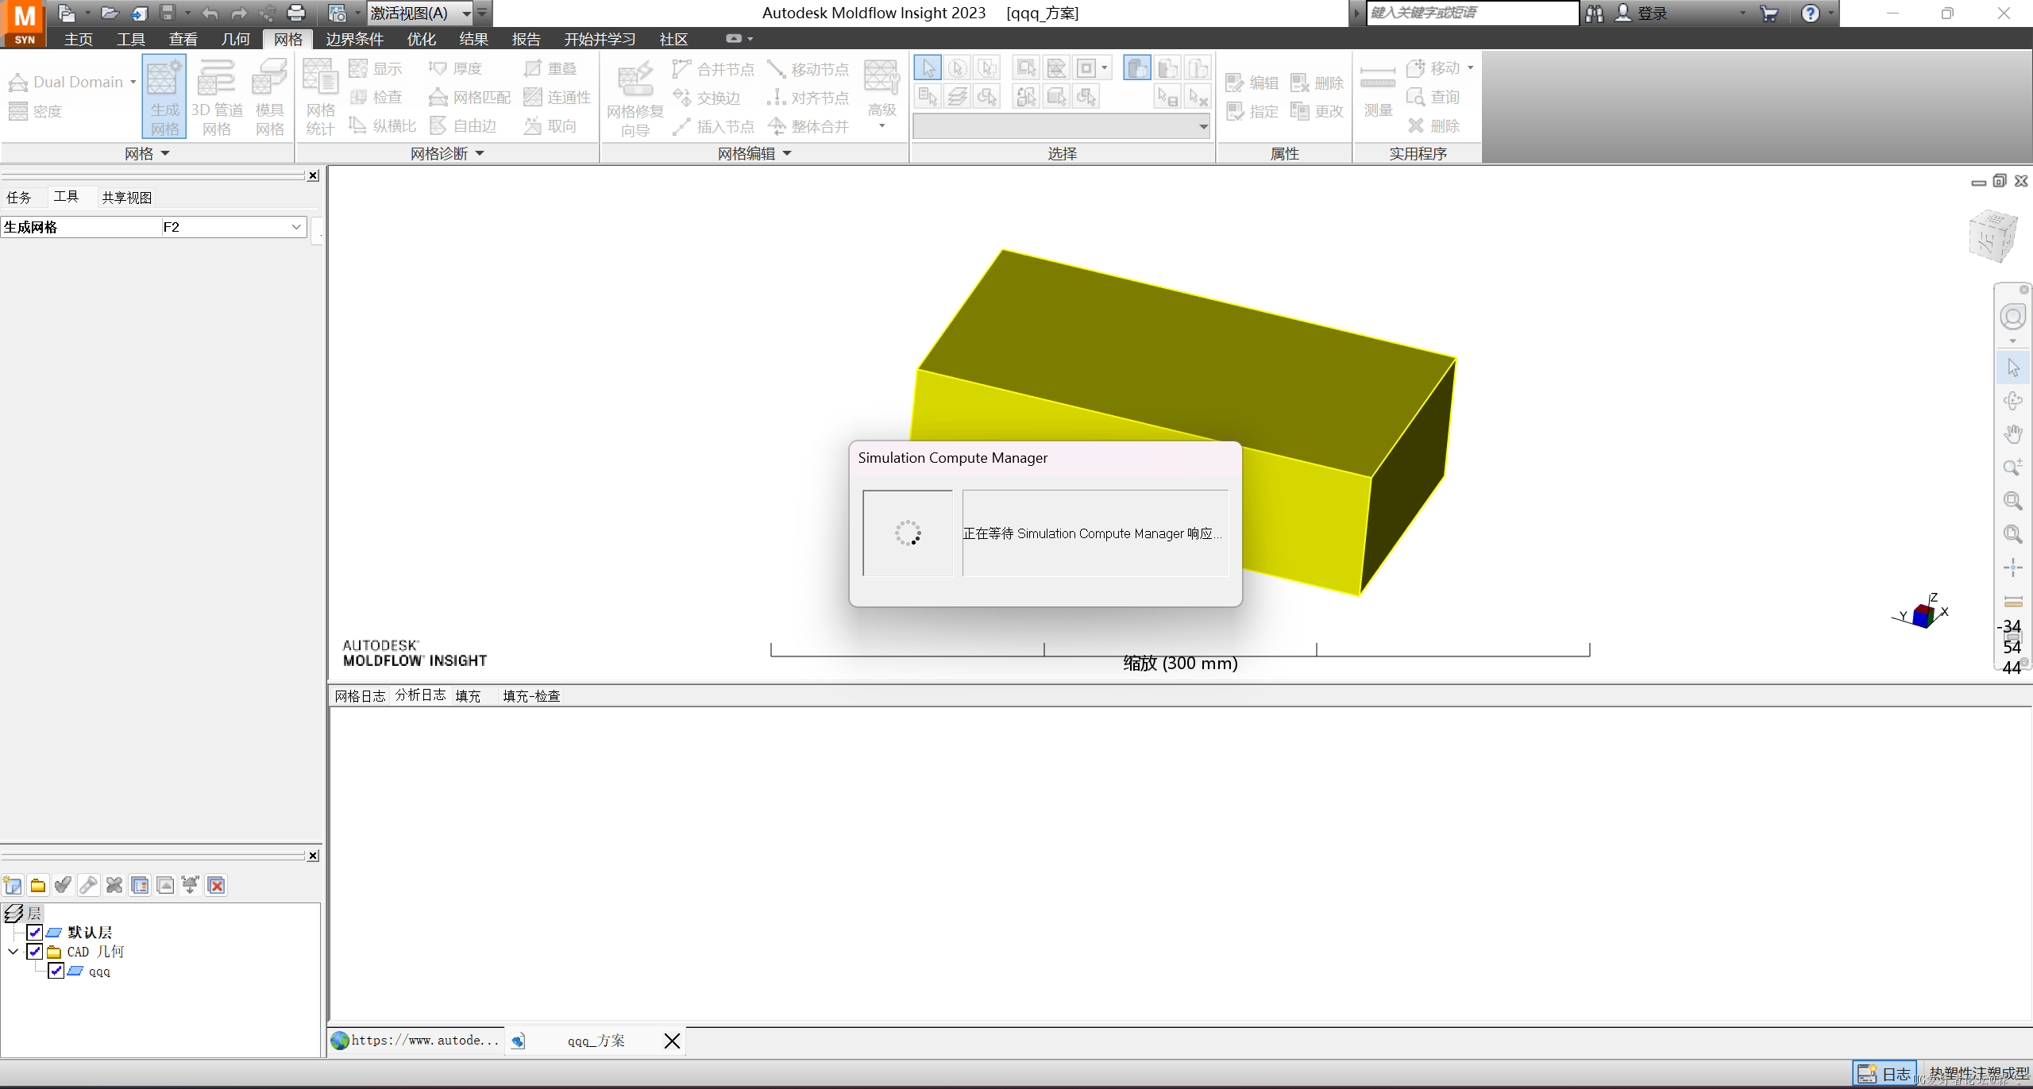Click the 编辑 properties button

click(1252, 83)
